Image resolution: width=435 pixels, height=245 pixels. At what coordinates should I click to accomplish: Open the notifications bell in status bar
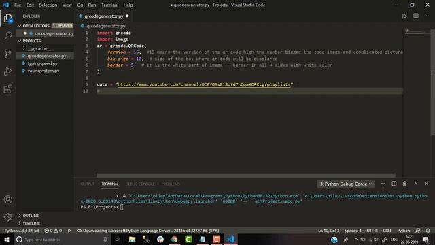(x=428, y=231)
